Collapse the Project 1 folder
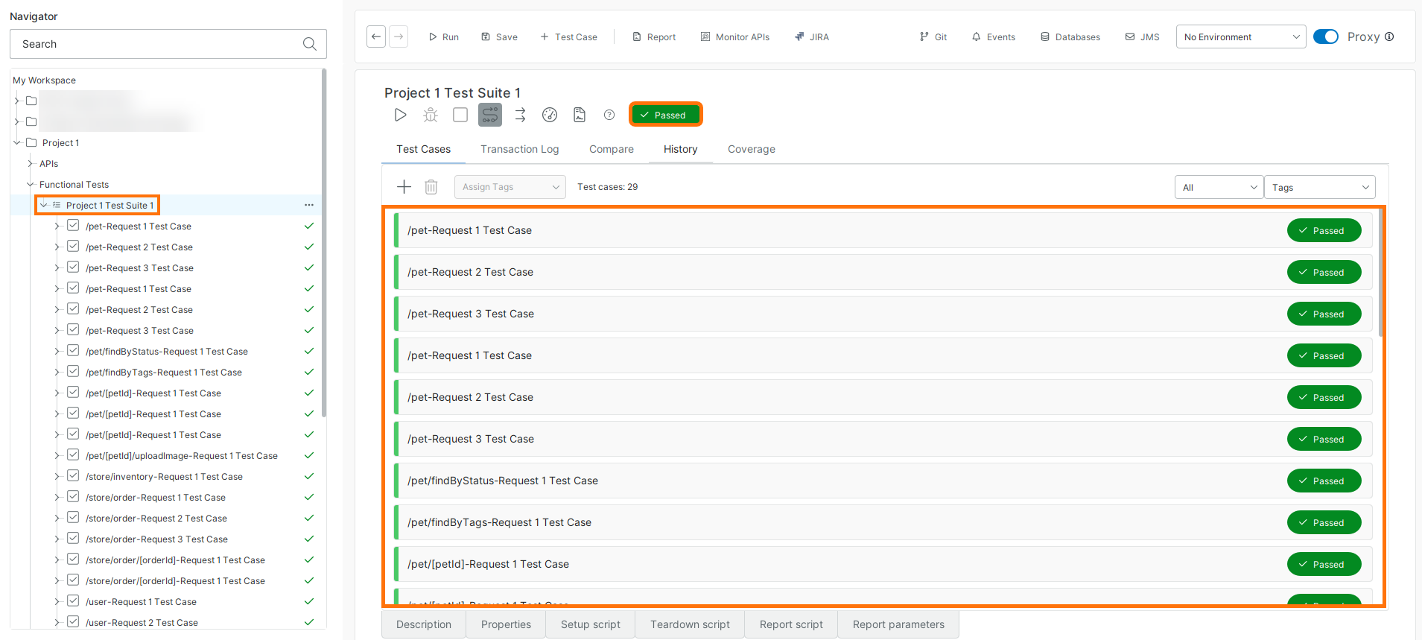The width and height of the screenshot is (1422, 640). (17, 142)
